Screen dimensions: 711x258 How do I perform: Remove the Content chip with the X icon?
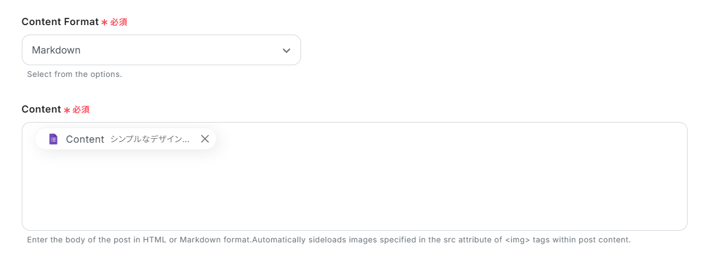205,139
